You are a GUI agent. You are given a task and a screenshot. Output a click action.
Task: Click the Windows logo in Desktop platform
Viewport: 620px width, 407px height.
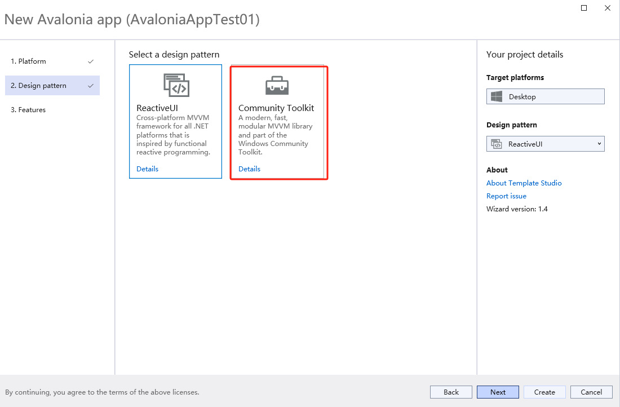pos(496,96)
